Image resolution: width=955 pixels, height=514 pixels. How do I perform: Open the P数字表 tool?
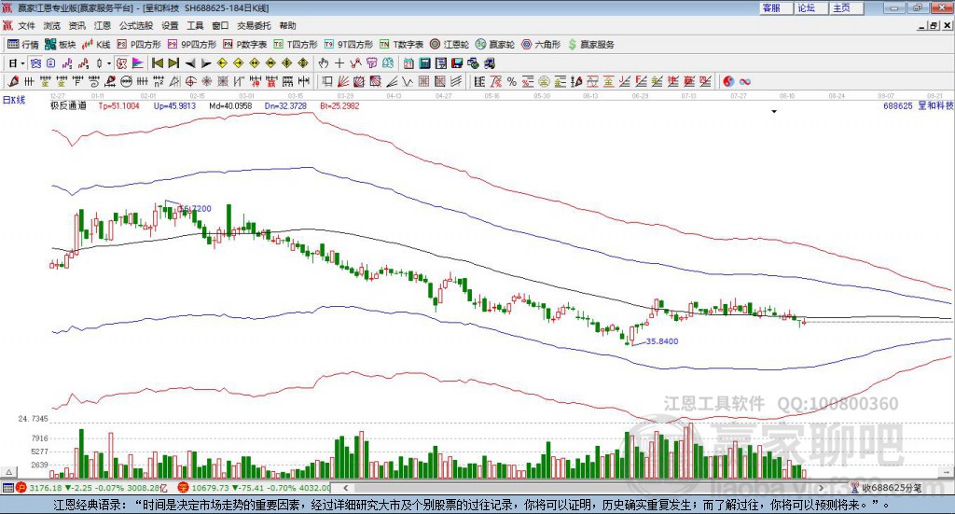point(245,45)
